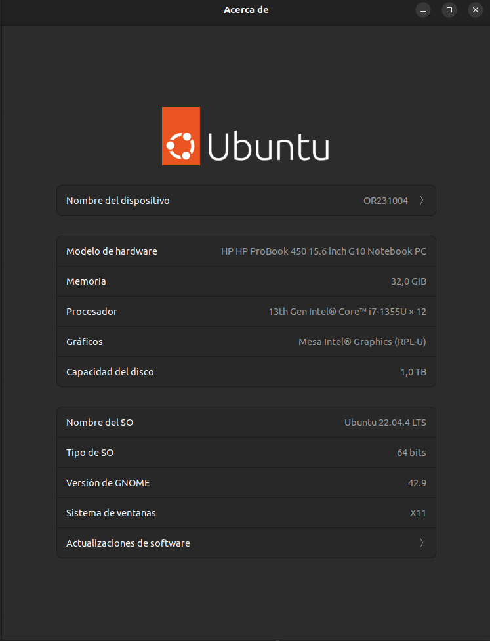Click the close window icon
Screen dimensions: 490x641
click(475, 10)
